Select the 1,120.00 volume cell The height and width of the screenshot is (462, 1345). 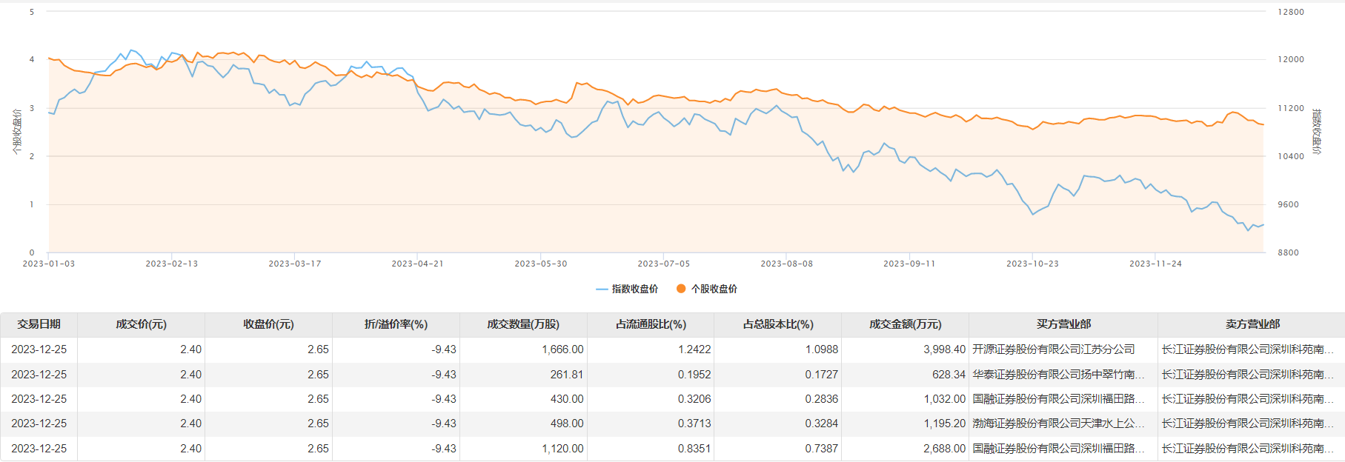coord(562,449)
